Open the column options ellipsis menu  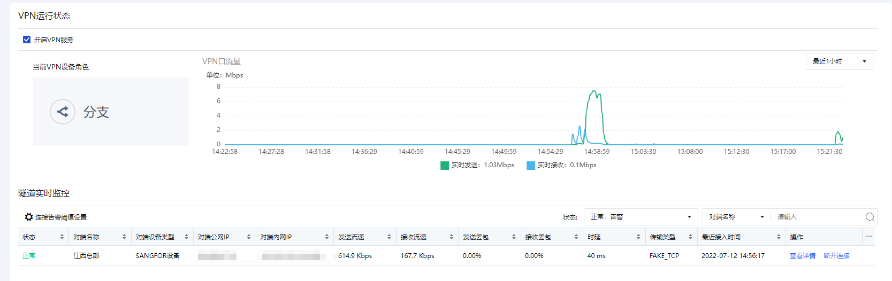[868, 237]
